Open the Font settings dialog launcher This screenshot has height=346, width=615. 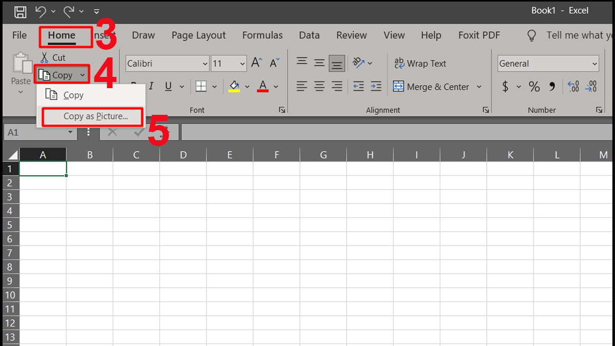click(x=282, y=110)
